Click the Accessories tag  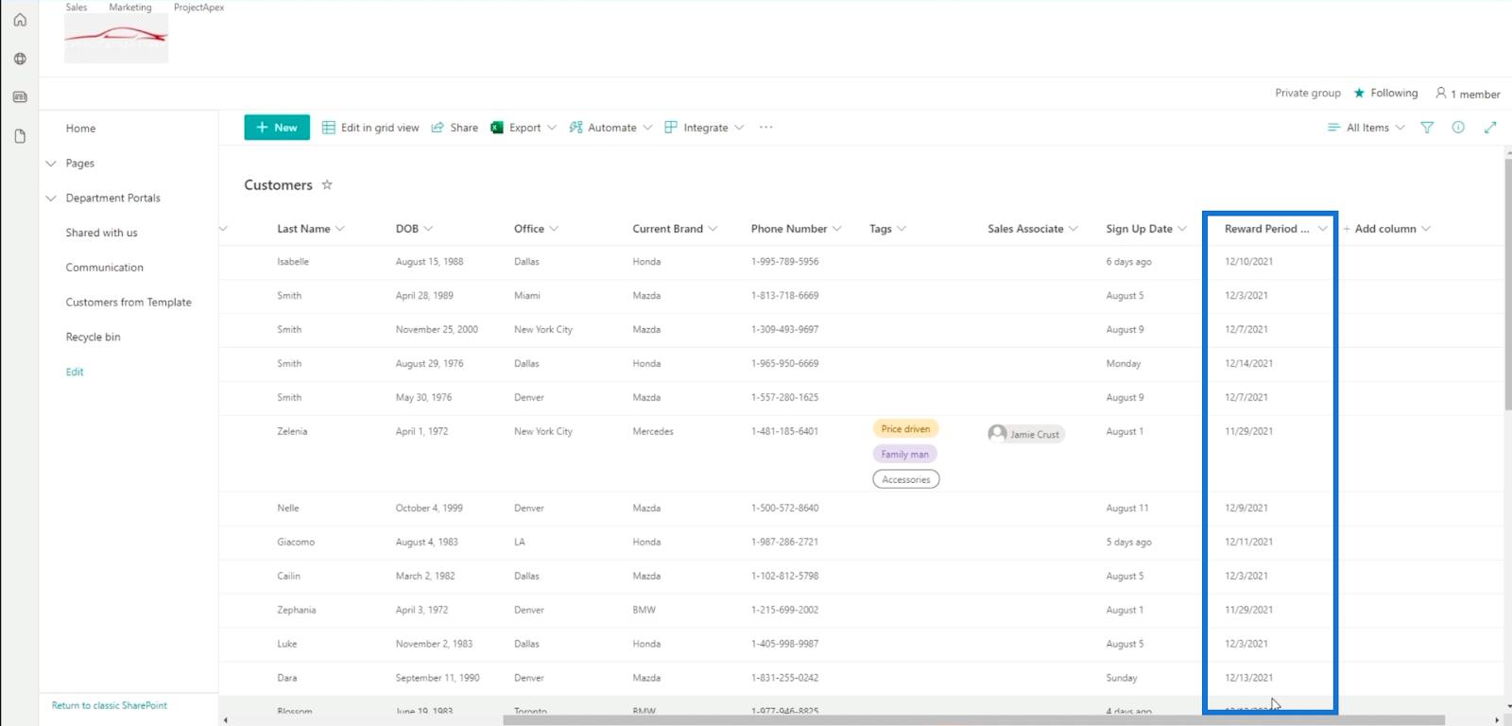[x=906, y=480]
